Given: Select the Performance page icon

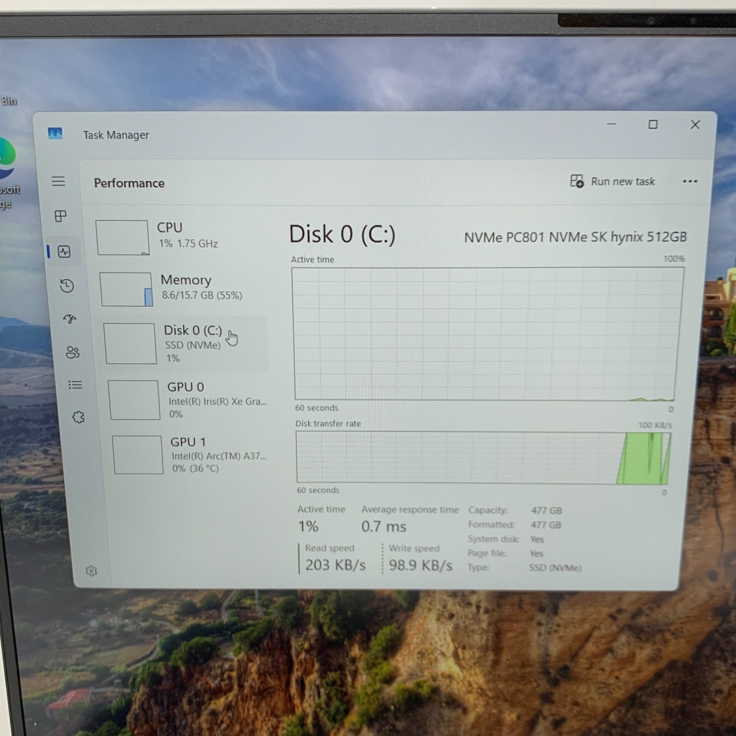Looking at the screenshot, I should point(64,252).
